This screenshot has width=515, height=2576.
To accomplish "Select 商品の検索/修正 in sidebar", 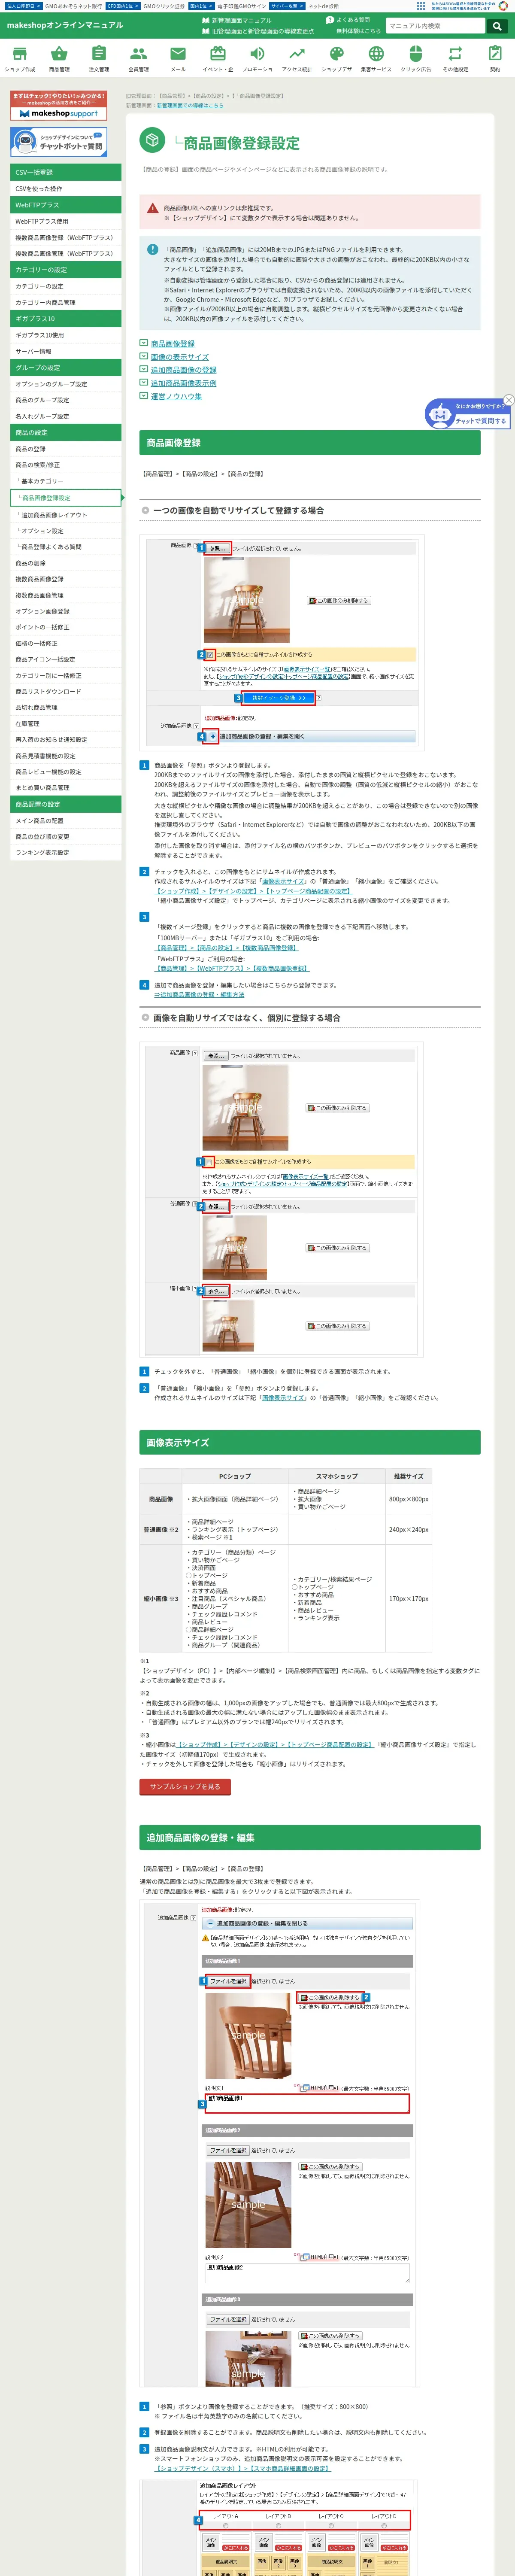I will pos(66,465).
